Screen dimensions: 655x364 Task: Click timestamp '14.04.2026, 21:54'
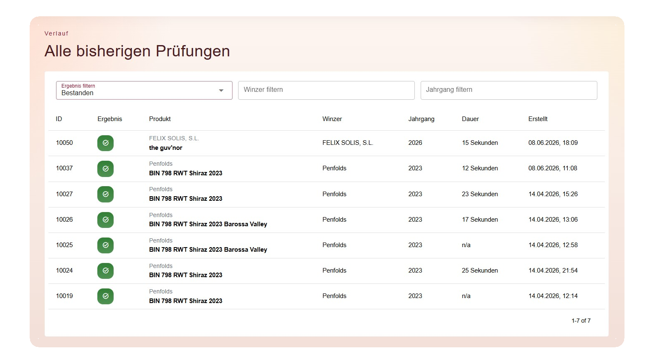click(553, 270)
